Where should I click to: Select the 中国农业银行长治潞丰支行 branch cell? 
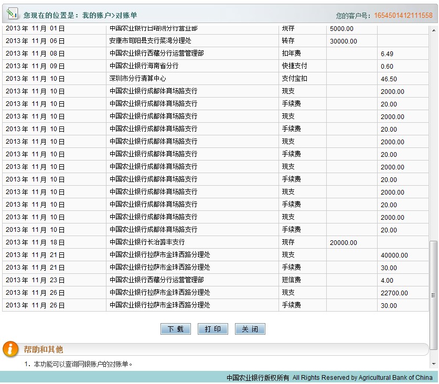[x=147, y=242]
